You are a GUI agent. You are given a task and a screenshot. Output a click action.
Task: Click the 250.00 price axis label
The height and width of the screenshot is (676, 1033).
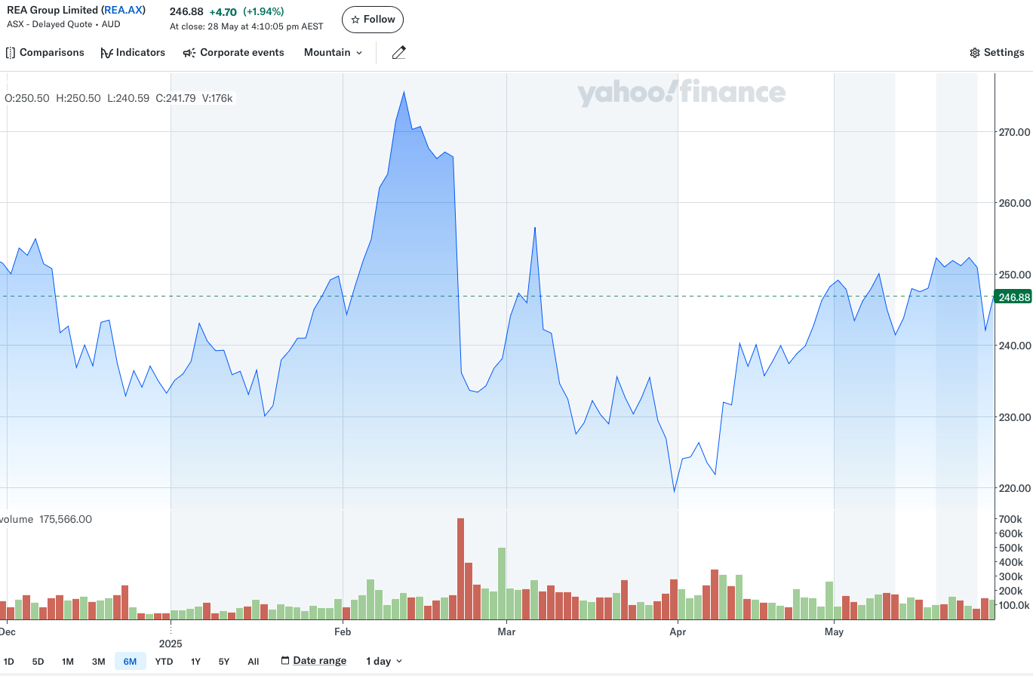[1013, 275]
